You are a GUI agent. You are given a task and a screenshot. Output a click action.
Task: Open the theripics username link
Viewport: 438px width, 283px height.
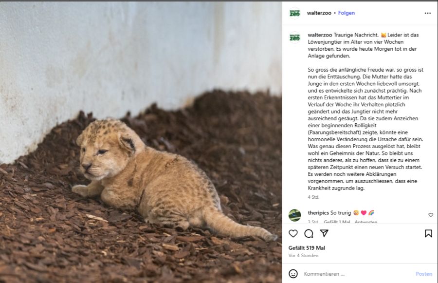pyautogui.click(x=318, y=213)
